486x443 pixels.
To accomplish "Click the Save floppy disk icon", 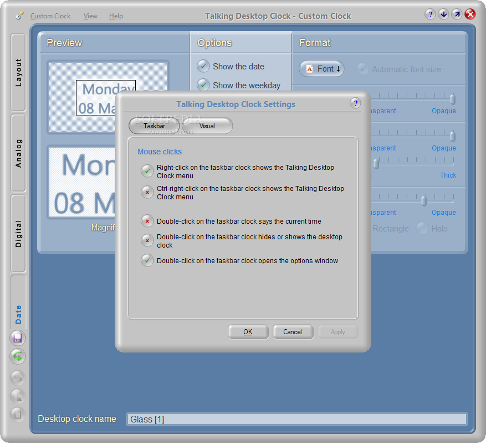I will coord(18,338).
